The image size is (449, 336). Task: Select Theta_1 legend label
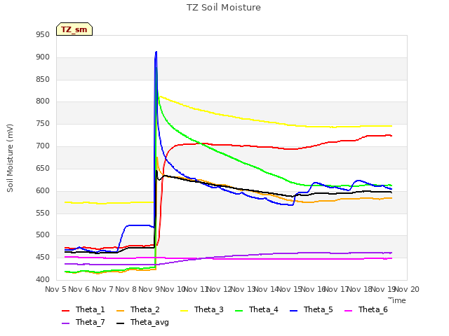[x=91, y=309]
